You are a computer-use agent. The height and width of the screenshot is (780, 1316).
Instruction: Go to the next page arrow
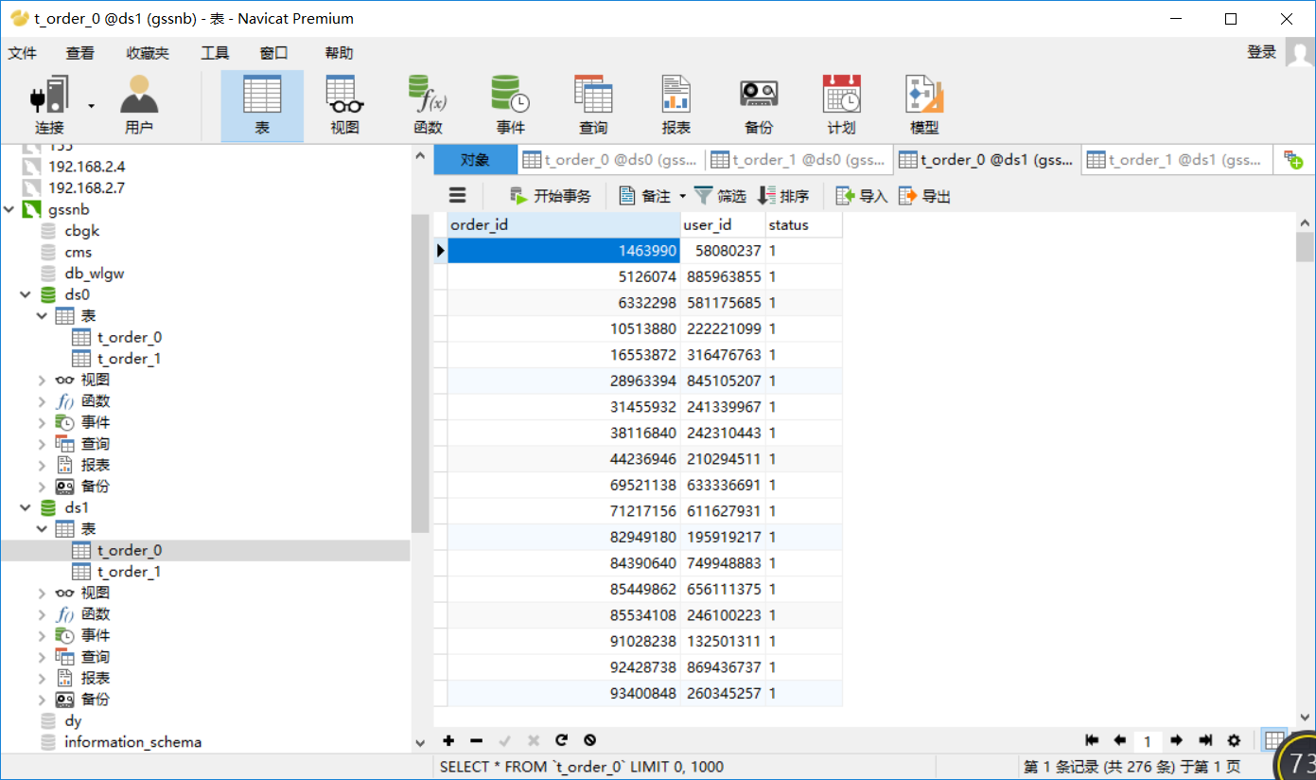(x=1177, y=740)
